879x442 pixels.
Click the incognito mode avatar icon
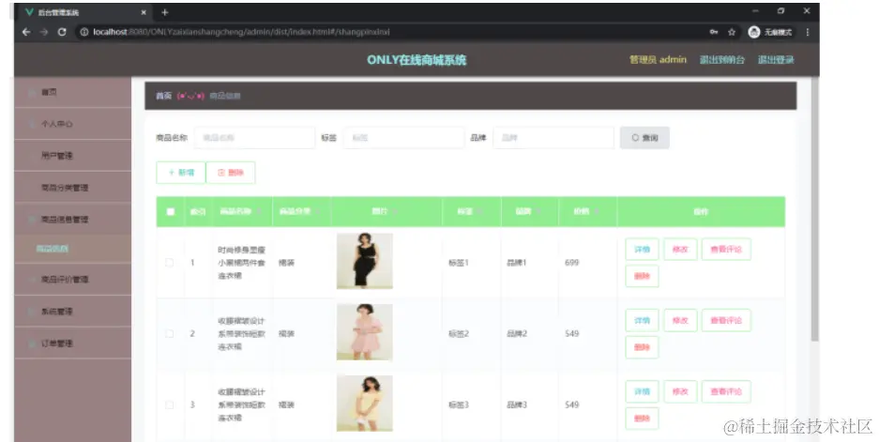tap(754, 32)
